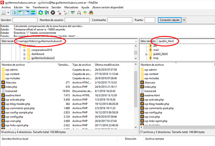Select the remote etc folder
This screenshot has height=146, width=215.
tap(155, 46)
